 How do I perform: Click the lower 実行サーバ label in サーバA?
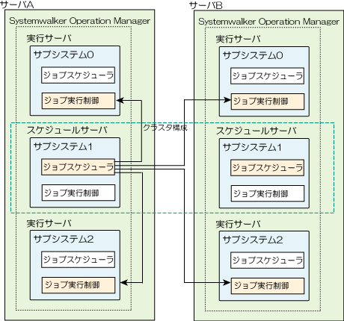tap(49, 223)
